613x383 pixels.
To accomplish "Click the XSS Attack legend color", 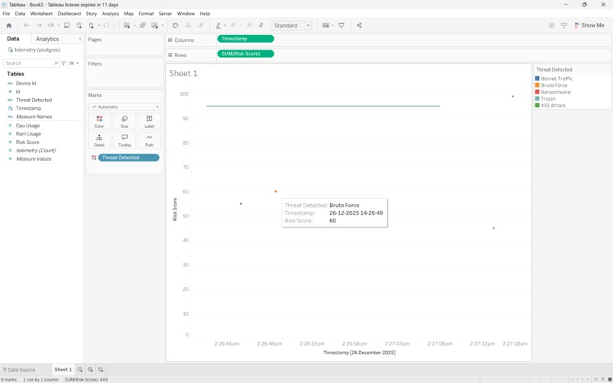I will [537, 105].
